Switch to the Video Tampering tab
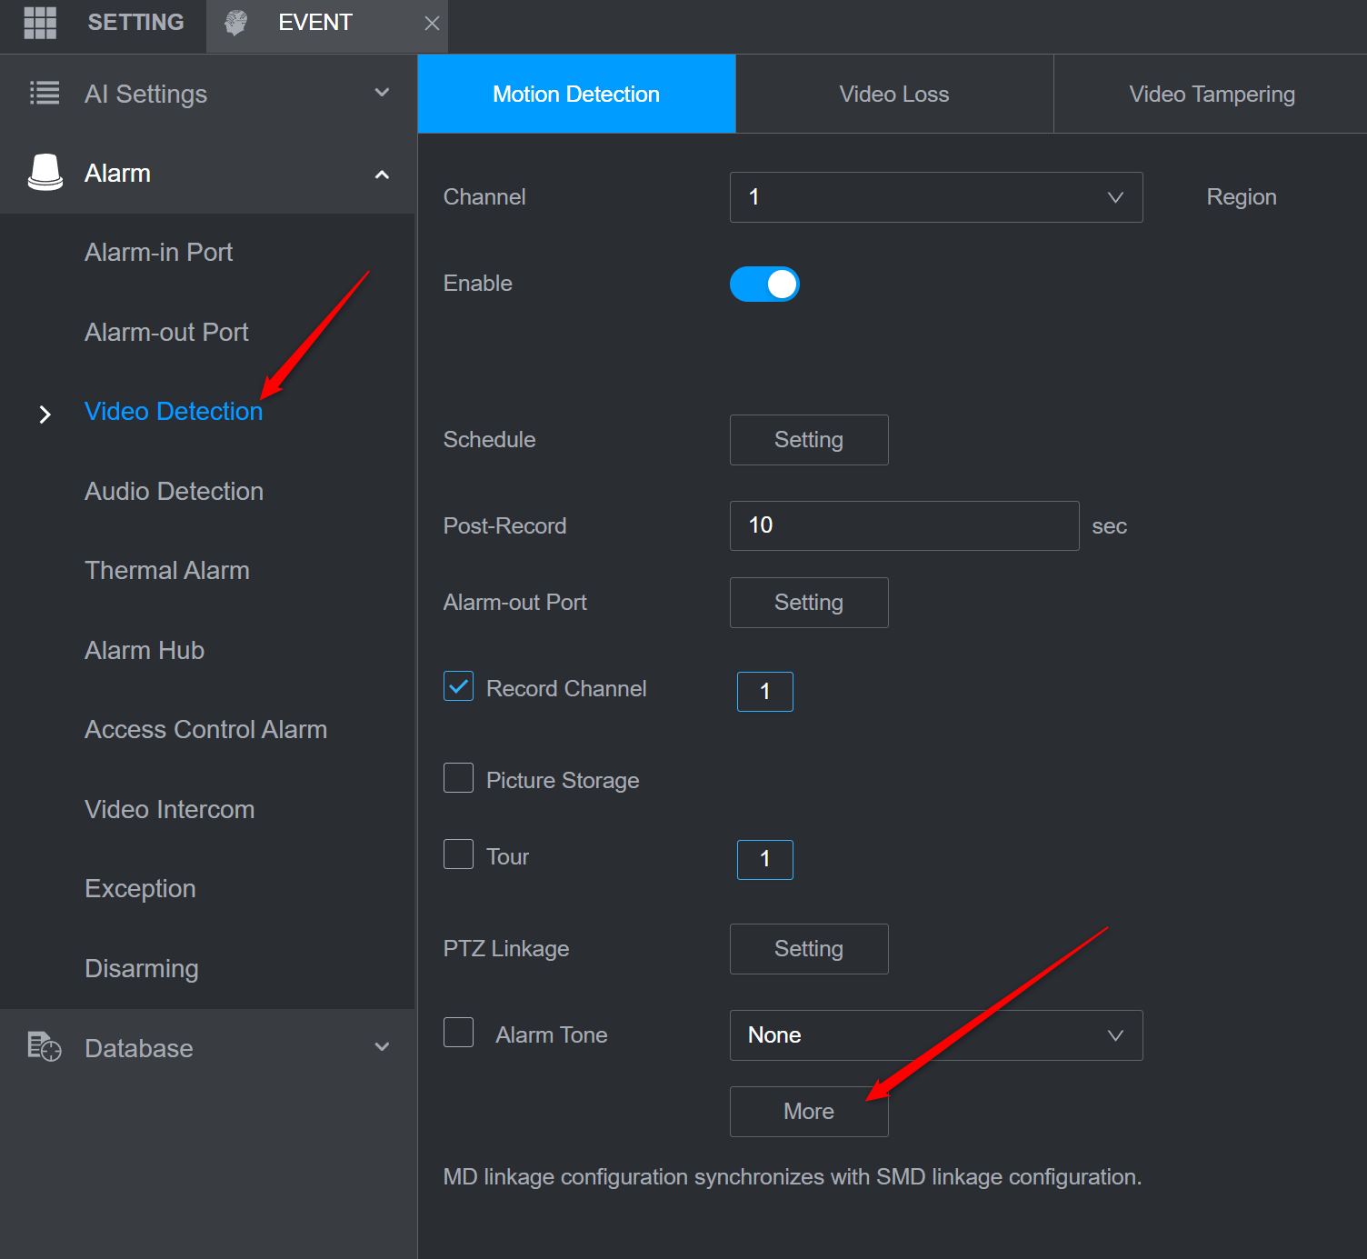1367x1259 pixels. (1212, 94)
